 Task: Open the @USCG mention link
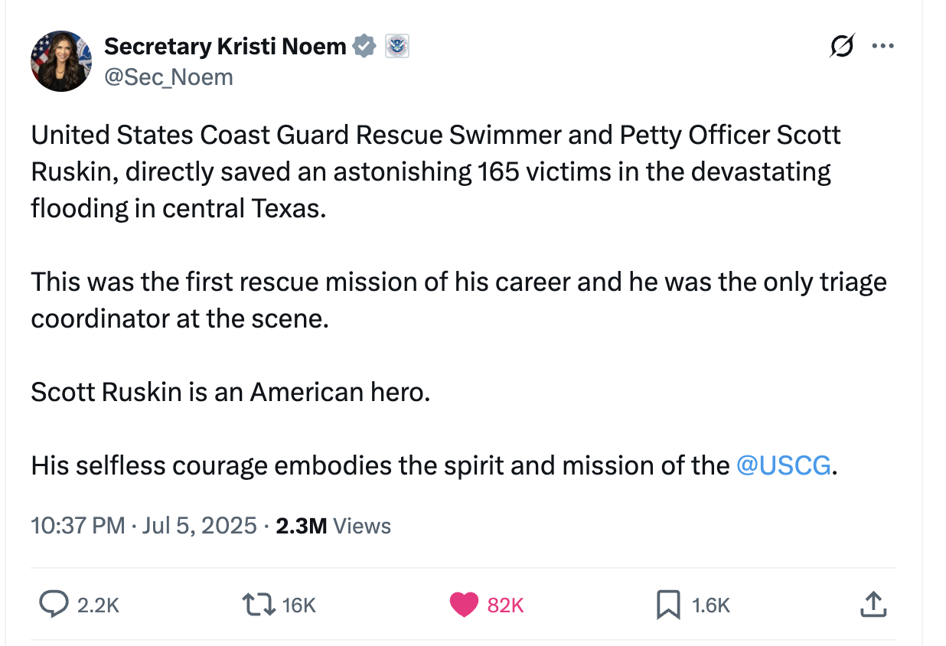pyautogui.click(x=782, y=465)
